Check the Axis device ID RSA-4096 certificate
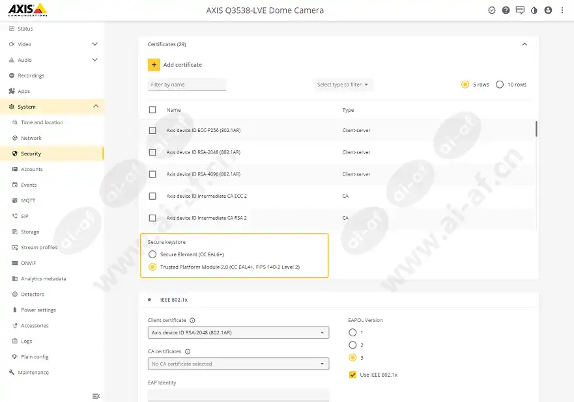Image resolution: width=574 pixels, height=402 pixels. click(152, 174)
